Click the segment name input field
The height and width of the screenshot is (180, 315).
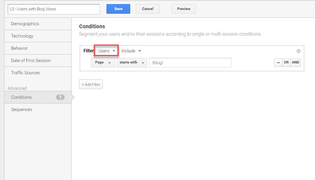pos(54,9)
